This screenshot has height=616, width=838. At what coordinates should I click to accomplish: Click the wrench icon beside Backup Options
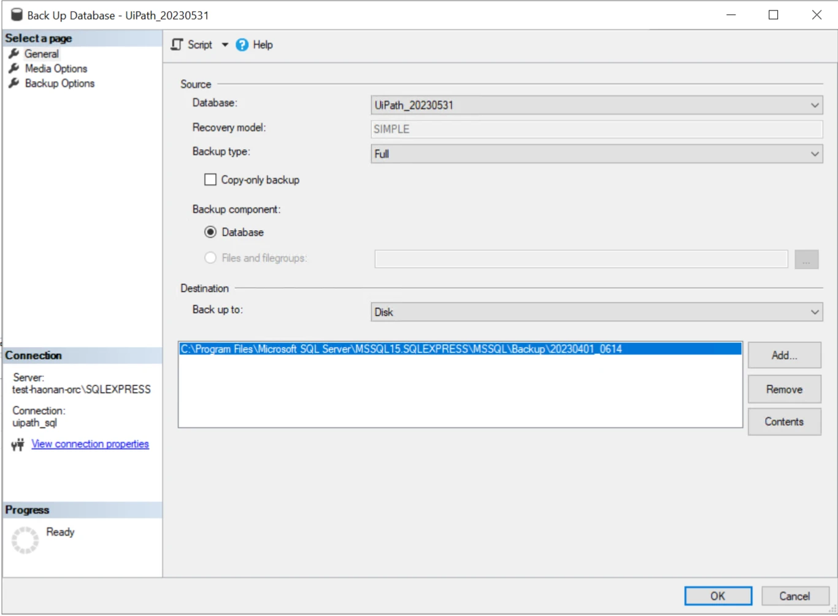pos(14,83)
